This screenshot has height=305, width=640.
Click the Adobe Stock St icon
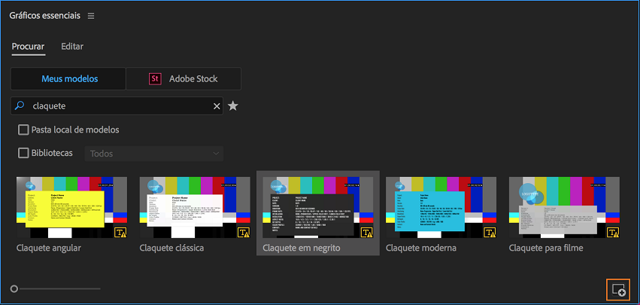pyautogui.click(x=155, y=79)
